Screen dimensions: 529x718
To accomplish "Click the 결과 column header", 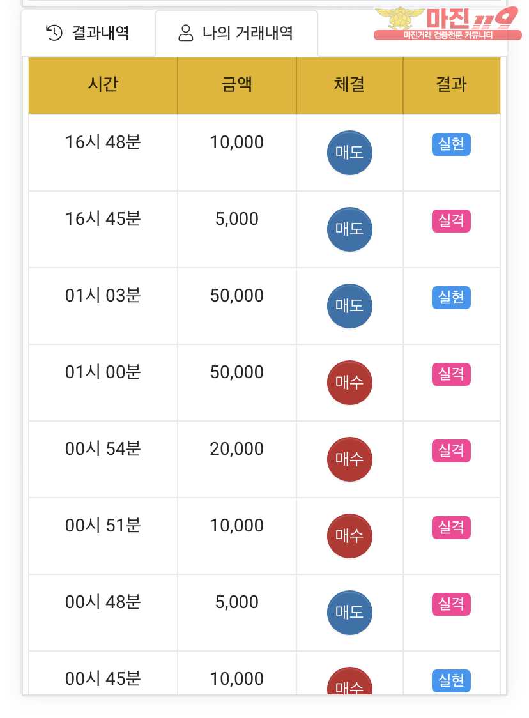I will (451, 85).
